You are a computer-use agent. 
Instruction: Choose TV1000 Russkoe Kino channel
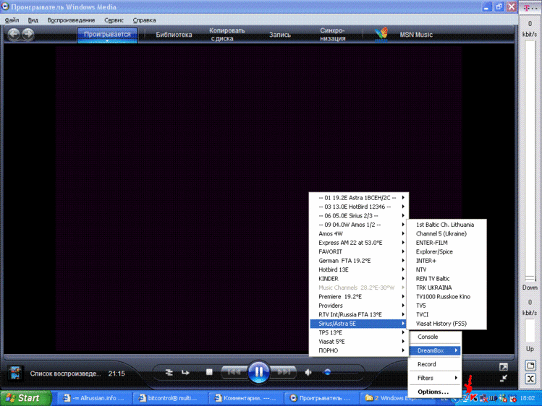click(x=446, y=296)
